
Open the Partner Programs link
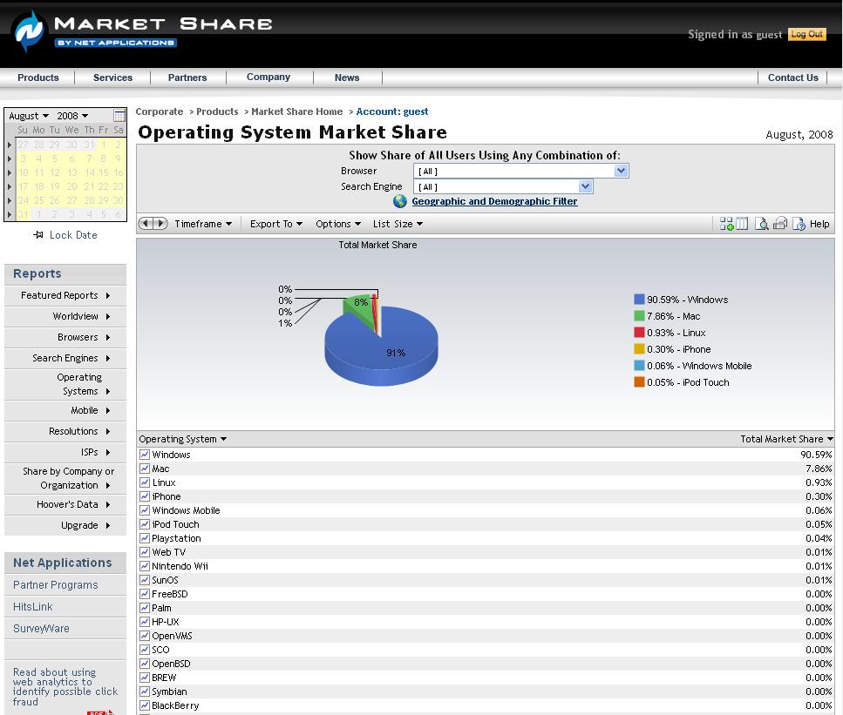pyautogui.click(x=56, y=585)
